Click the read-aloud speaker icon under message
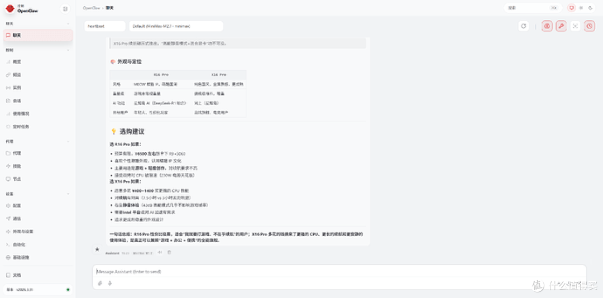Screen dimensions: 603x298 (160, 253)
